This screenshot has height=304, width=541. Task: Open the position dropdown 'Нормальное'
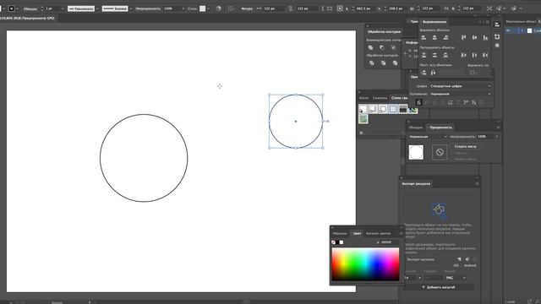tap(461, 94)
